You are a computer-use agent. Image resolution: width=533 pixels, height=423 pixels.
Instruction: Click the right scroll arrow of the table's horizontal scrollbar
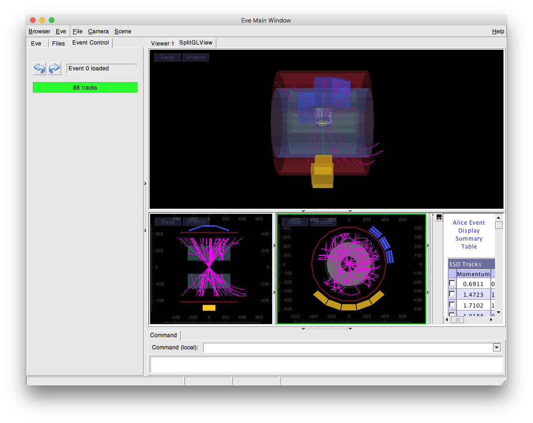[491, 319]
